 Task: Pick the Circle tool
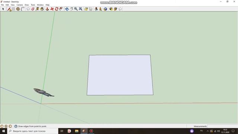(x=18, y=9)
